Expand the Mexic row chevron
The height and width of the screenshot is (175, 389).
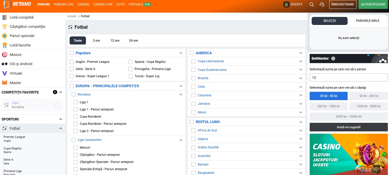point(301,112)
